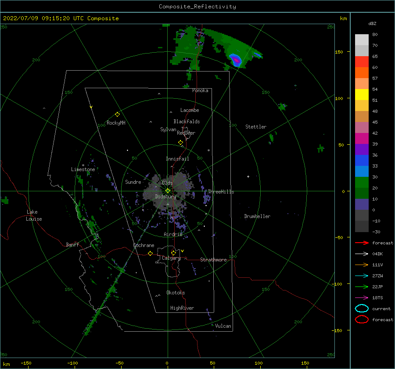
Task: Select the bright green 20-30 dBZ swatch
Action: (x=362, y=183)
